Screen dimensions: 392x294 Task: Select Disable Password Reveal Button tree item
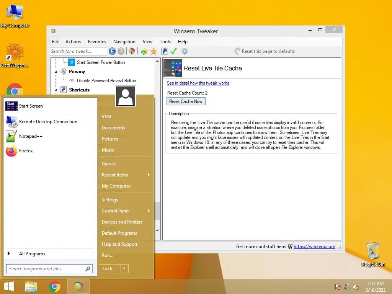click(x=106, y=81)
